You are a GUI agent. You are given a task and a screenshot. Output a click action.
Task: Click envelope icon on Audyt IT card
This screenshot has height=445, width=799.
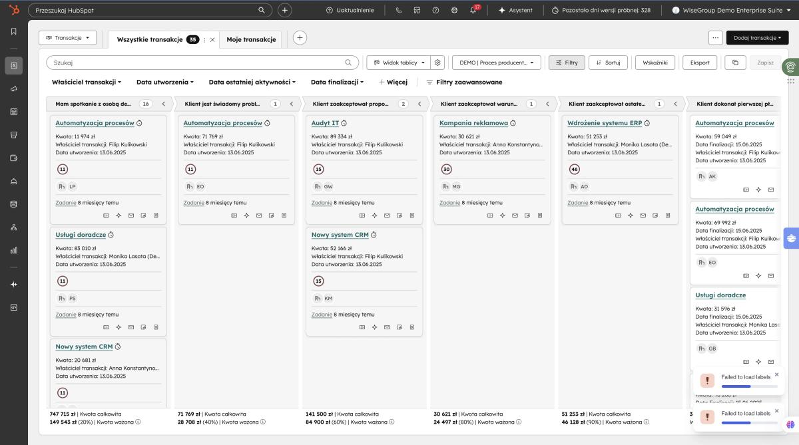coord(386,216)
